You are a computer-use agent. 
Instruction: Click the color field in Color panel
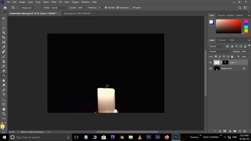(x=229, y=26)
